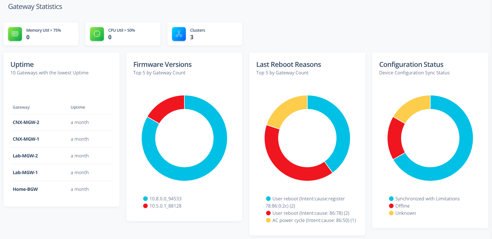This screenshot has width=492, height=239.
Task: Sort table by Uptime column header
Action: pos(78,107)
